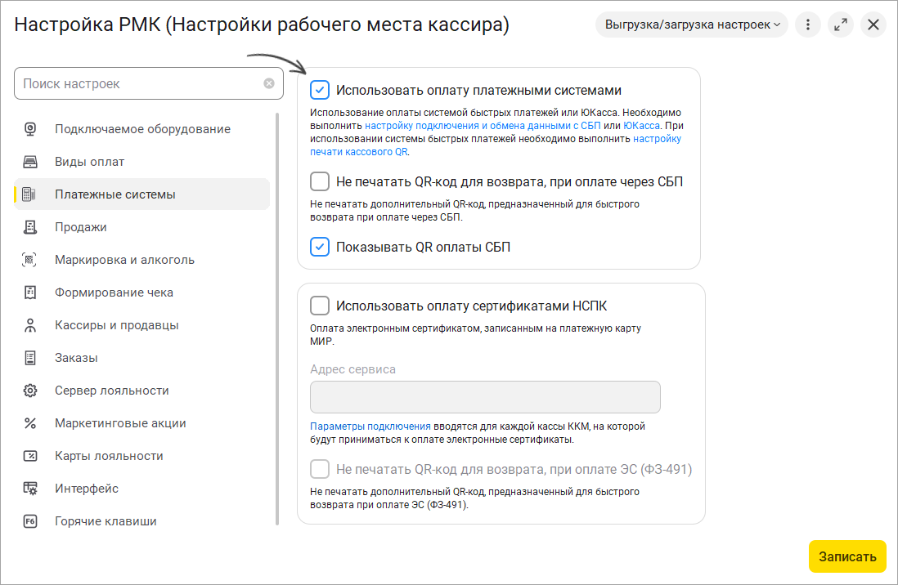This screenshot has height=585, width=898.
Task: Go to "Формирование чека" section
Action: point(114,292)
